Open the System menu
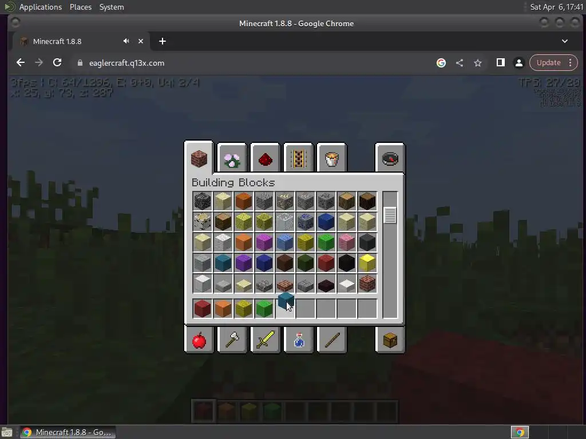 click(112, 7)
